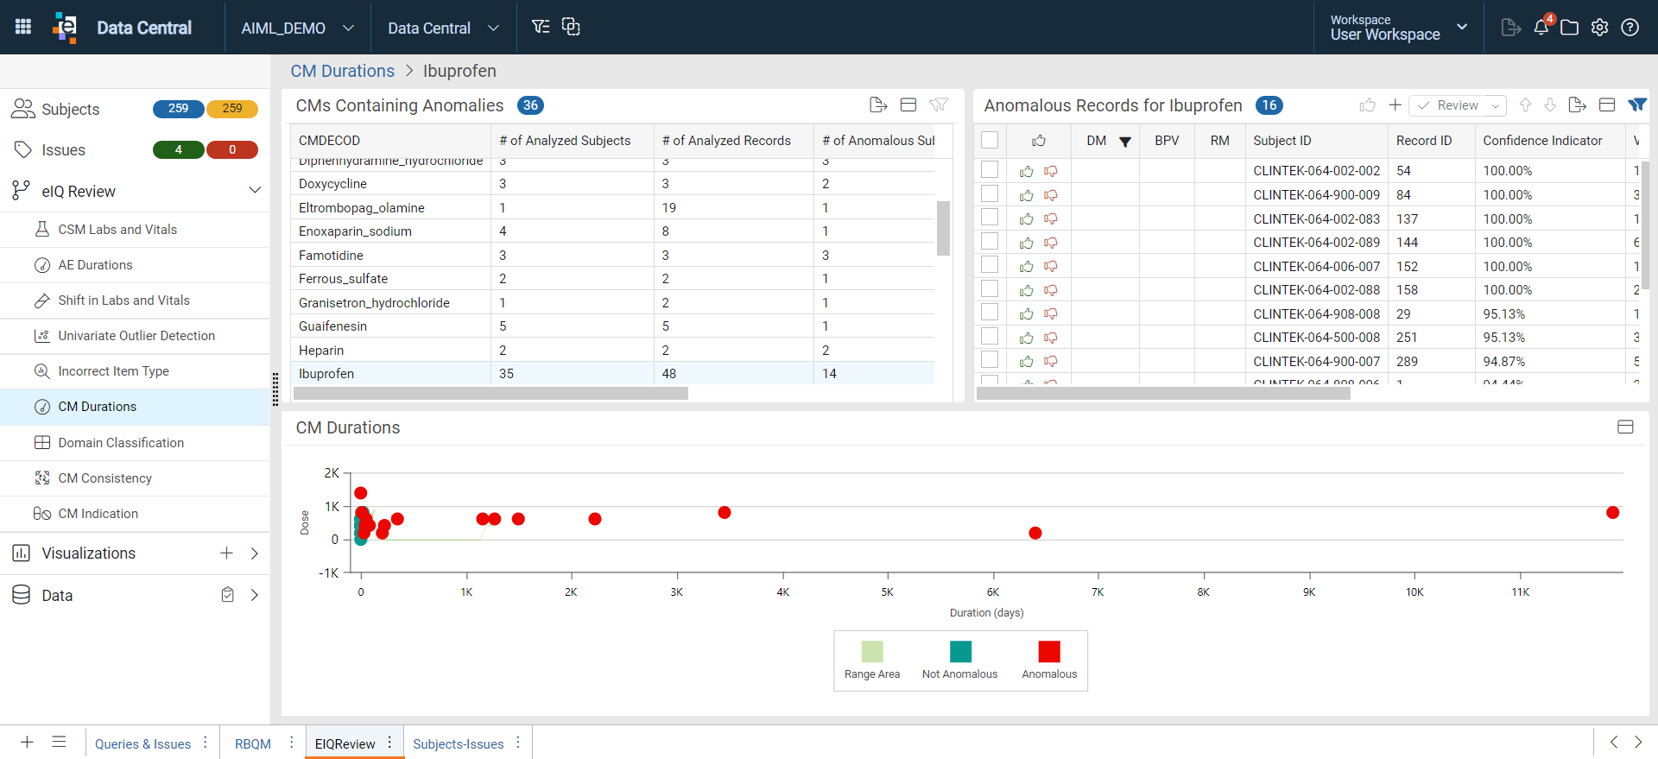Viewport: 1658px width, 759px height.
Task: Open the apps grid launcher icon
Action: coord(23,27)
